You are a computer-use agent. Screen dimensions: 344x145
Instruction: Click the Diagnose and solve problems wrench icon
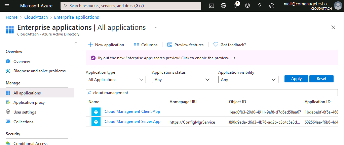click(8, 71)
